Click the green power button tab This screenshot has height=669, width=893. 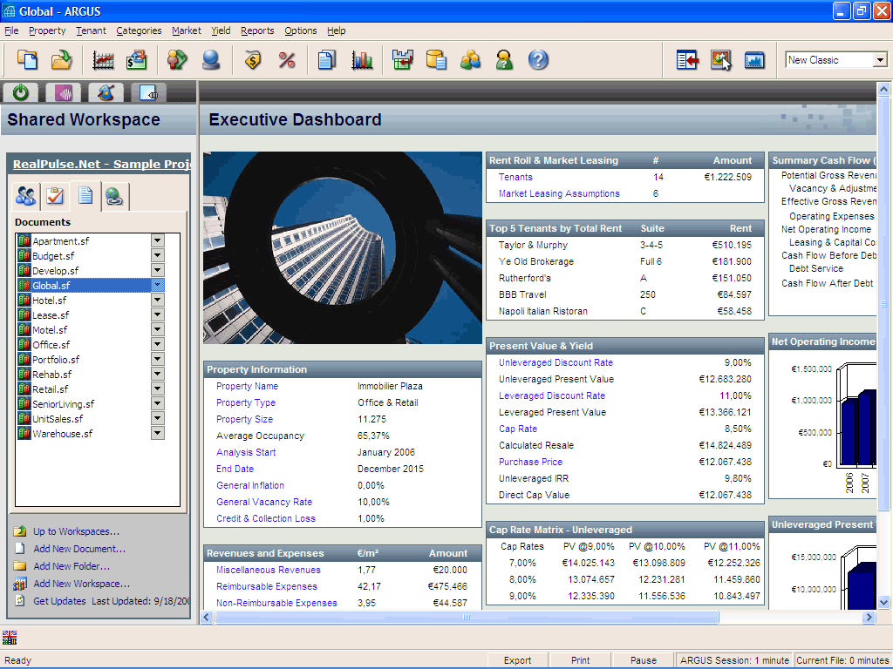pyautogui.click(x=21, y=92)
